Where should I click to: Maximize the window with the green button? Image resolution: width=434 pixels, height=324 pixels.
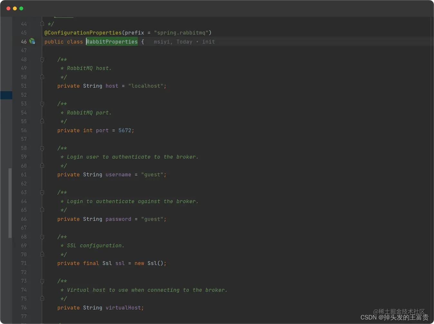[21, 8]
